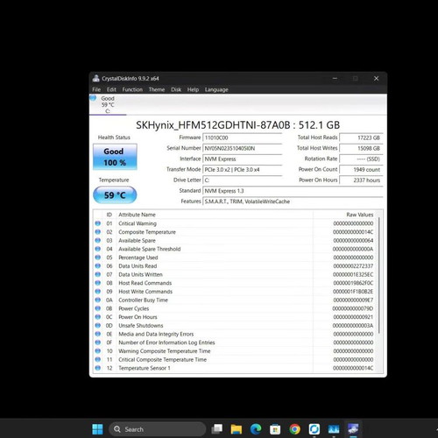Click the Serial Number field
Screen dimensions: 438x438
coord(243,148)
